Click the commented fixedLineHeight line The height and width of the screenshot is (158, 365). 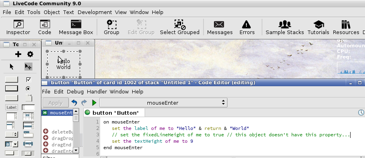coord(231,135)
